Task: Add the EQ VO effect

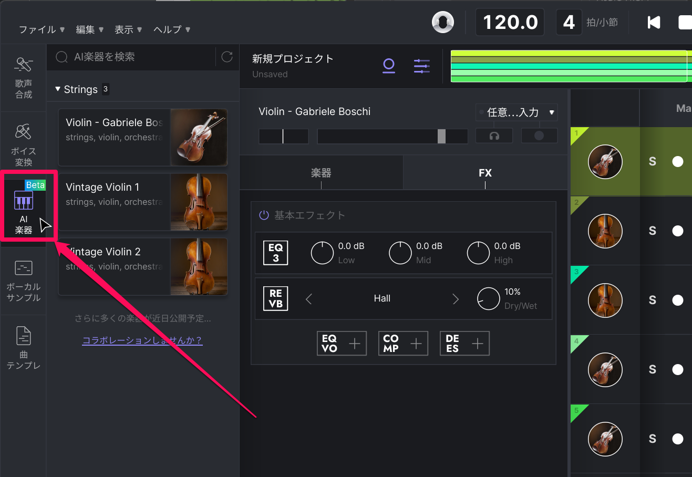Action: tap(342, 344)
